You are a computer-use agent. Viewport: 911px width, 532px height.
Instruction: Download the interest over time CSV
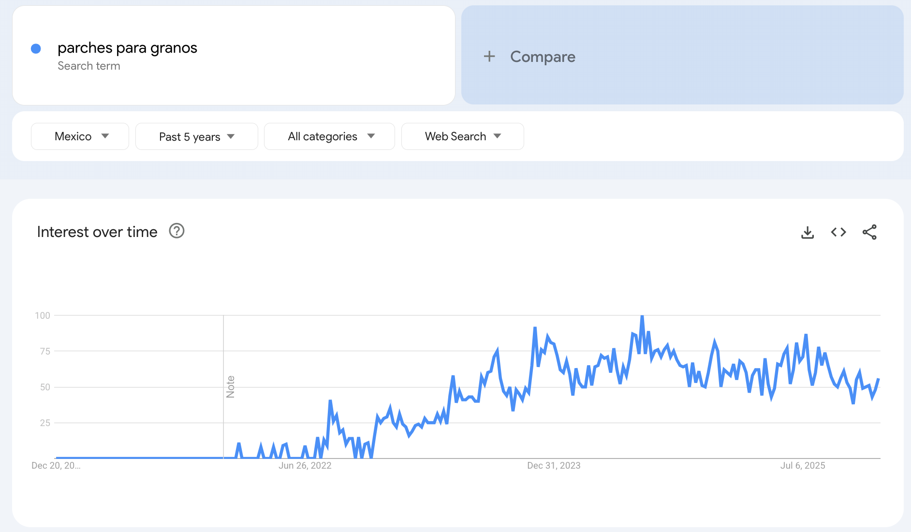coord(807,233)
